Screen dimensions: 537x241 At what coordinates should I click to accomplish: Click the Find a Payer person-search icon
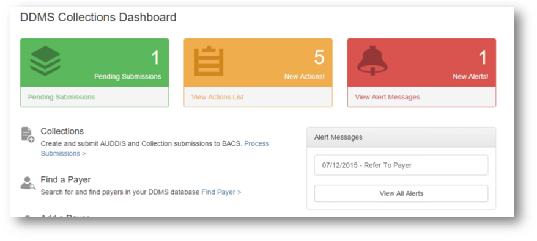tap(28, 183)
